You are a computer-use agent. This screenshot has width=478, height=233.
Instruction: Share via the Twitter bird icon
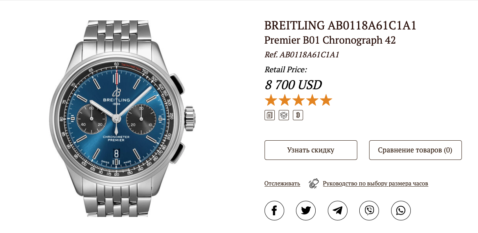[x=306, y=211]
